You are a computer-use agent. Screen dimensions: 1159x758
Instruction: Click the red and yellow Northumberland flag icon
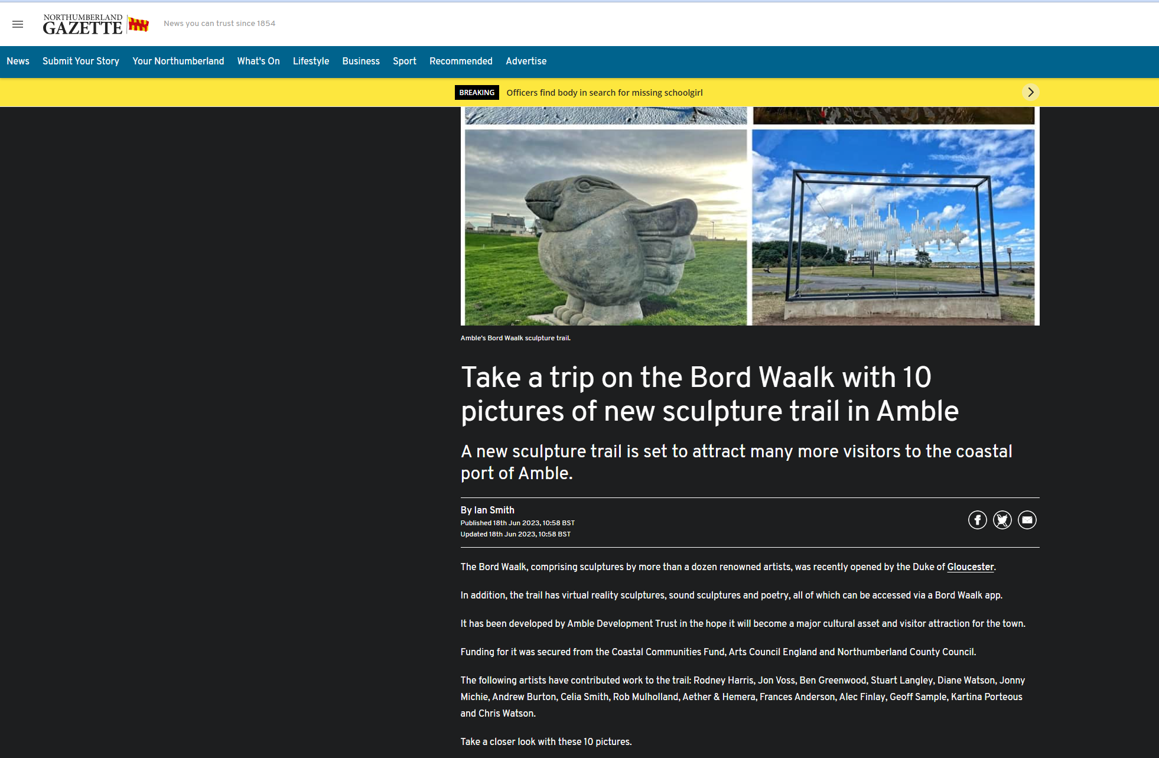tap(139, 24)
